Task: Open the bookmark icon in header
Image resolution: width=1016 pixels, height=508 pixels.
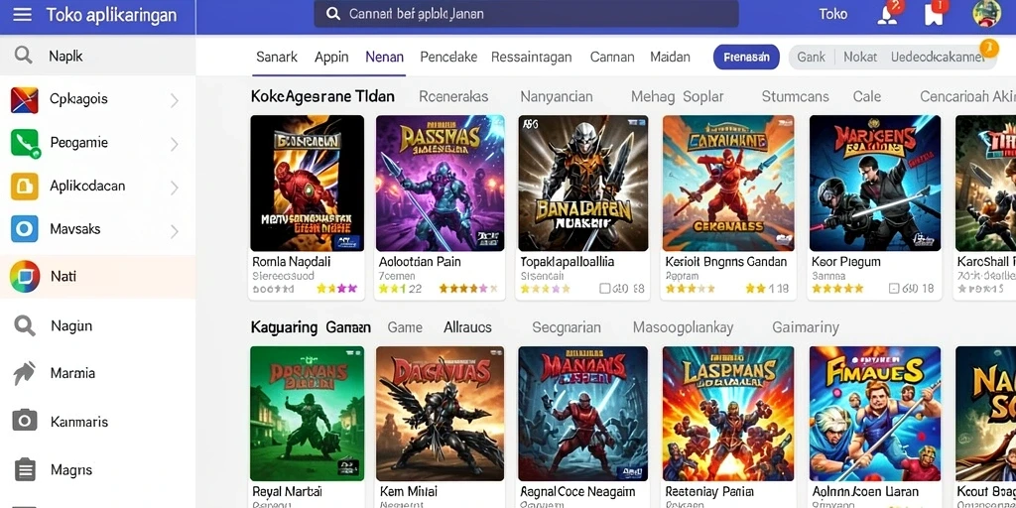Action: point(934,13)
